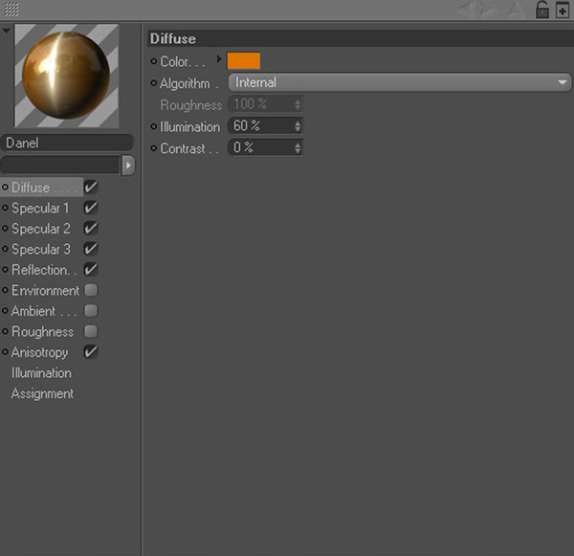Viewport: 574px width, 556px height.
Task: Enable the Environment channel checkbox
Action: tap(91, 290)
